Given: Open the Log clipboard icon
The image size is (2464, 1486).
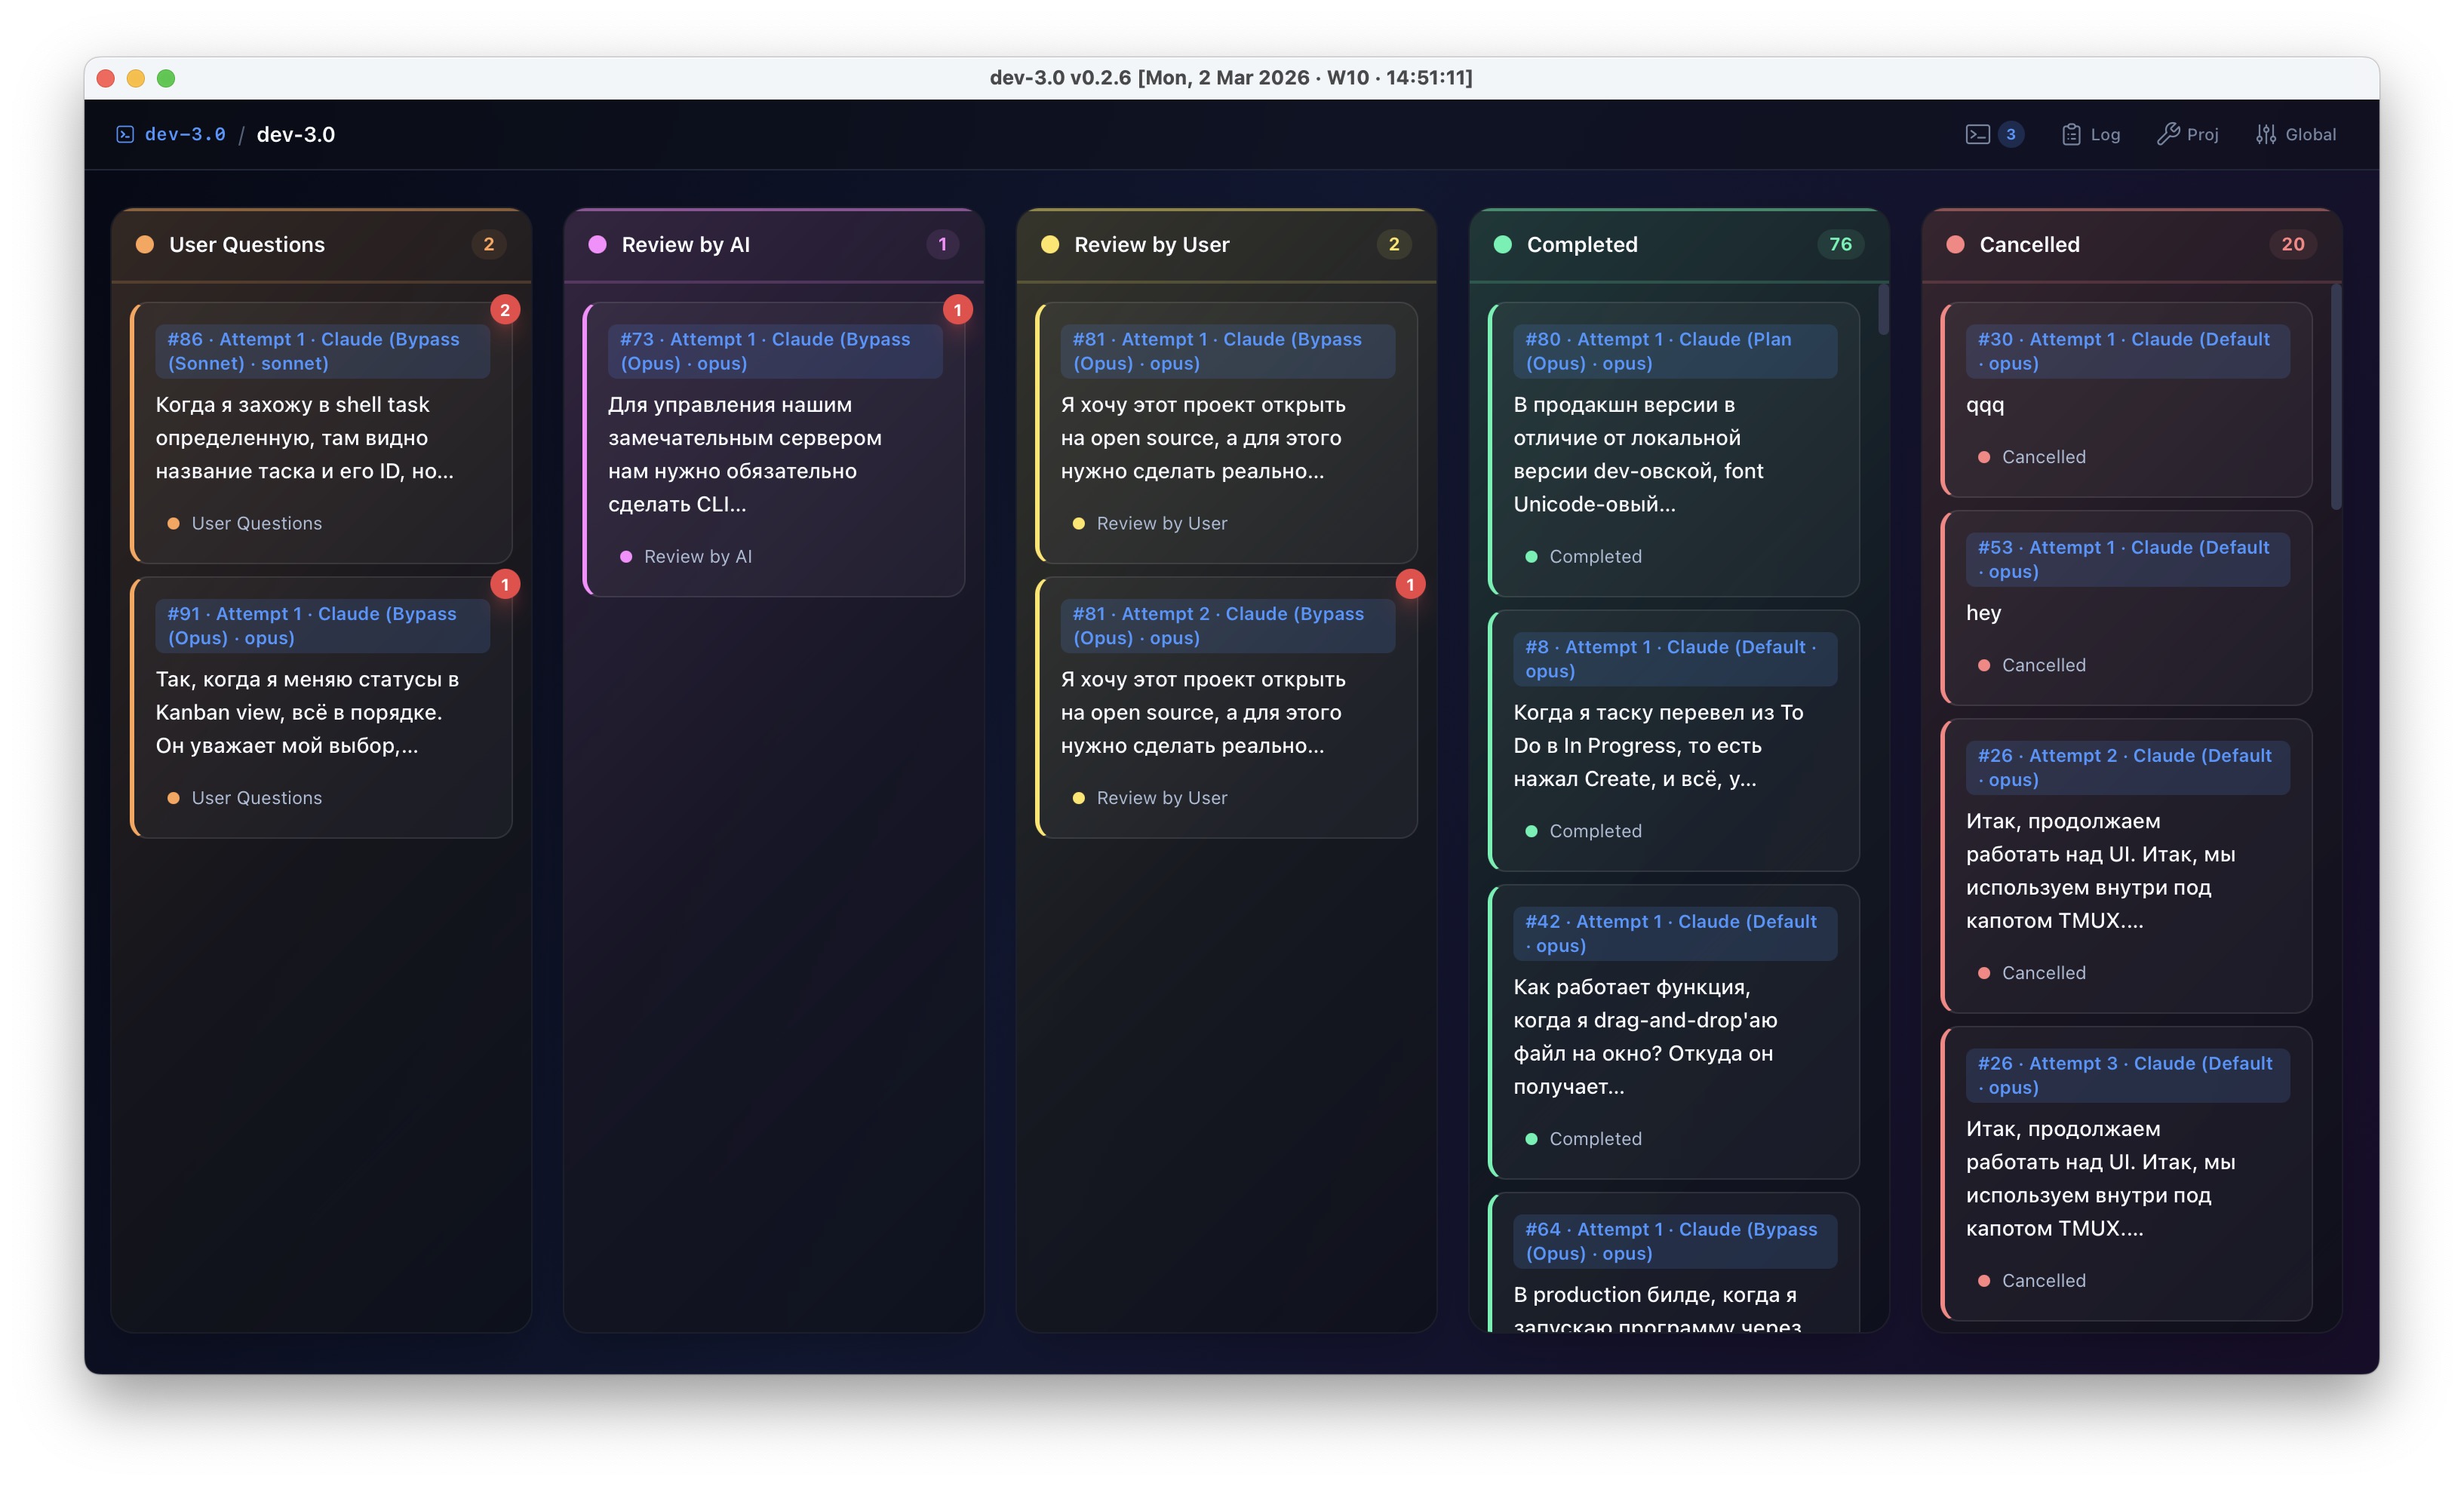Looking at the screenshot, I should point(2071,134).
